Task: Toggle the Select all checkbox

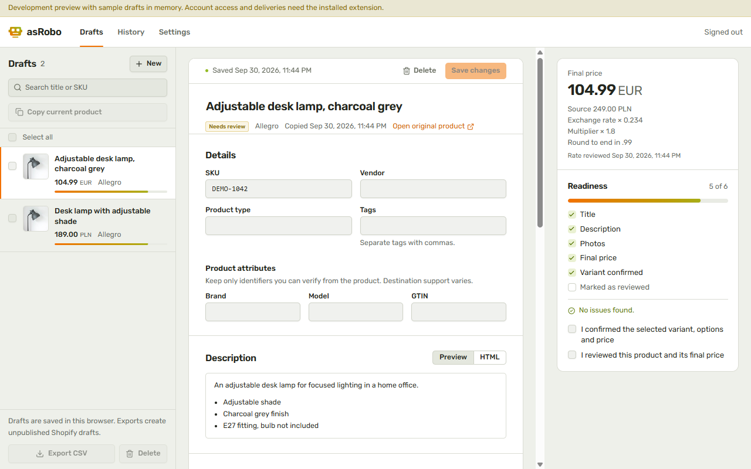Action: pyautogui.click(x=12, y=137)
